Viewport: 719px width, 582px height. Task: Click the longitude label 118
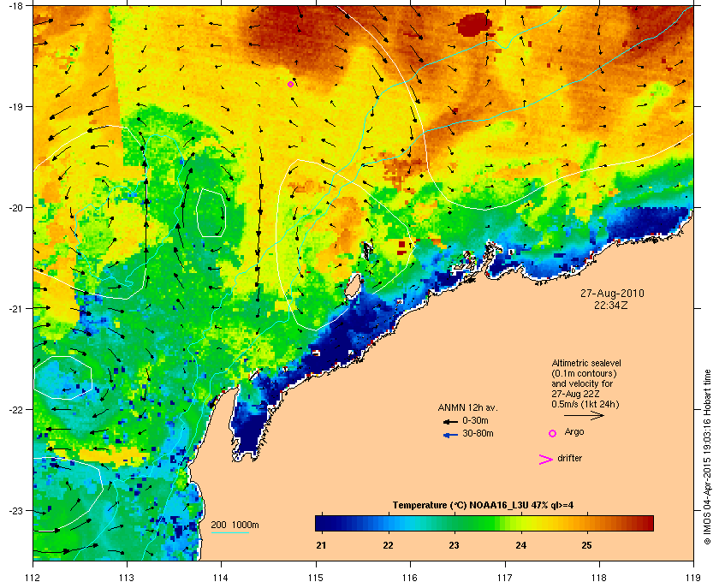click(x=599, y=577)
